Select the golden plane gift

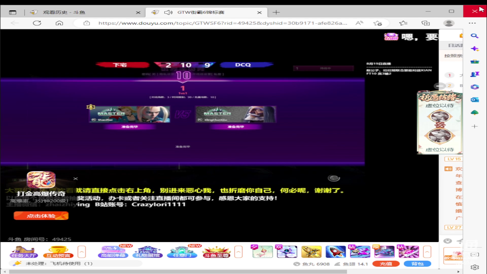[311, 252]
